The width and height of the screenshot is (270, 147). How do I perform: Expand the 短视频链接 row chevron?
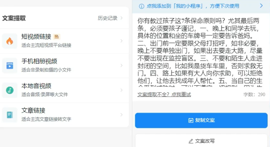[x=121, y=41]
